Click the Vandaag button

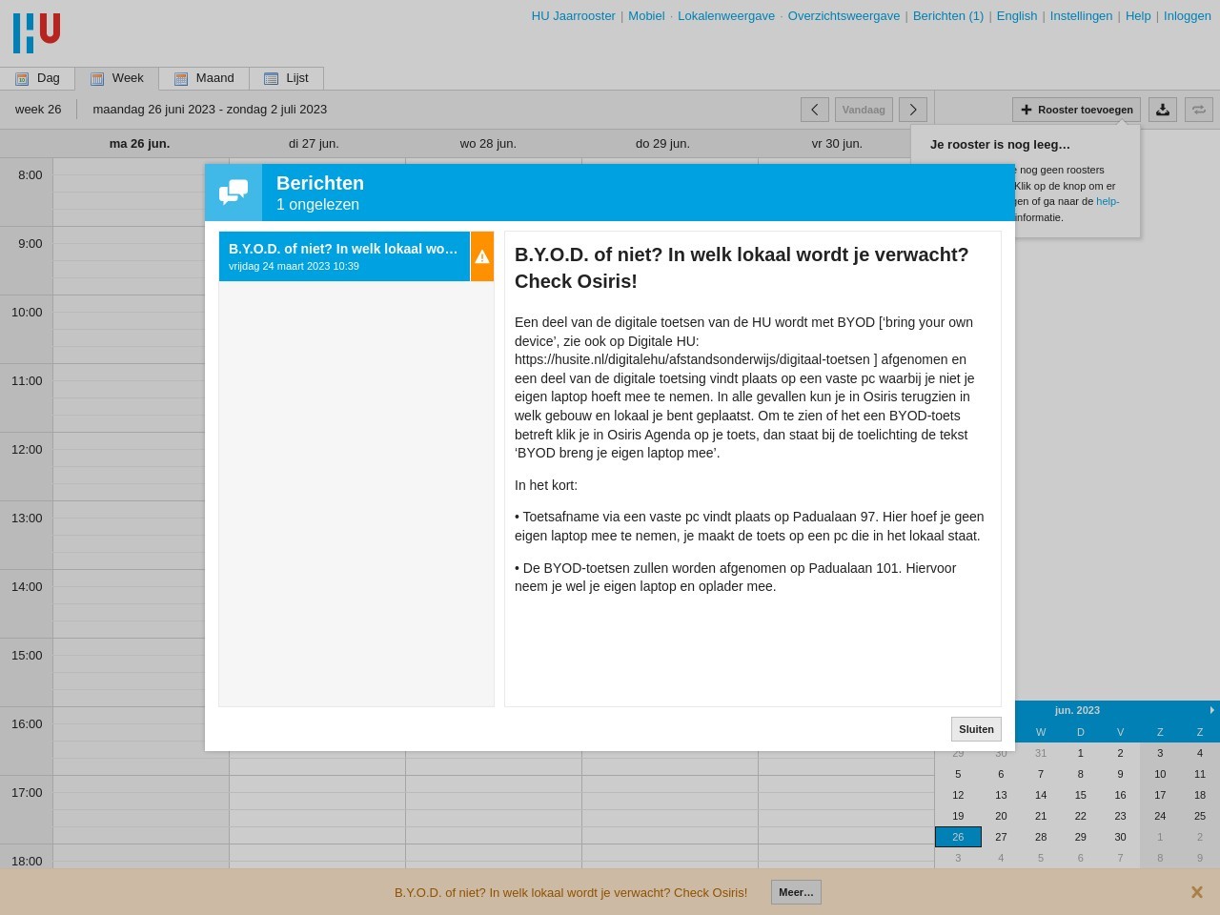click(864, 110)
